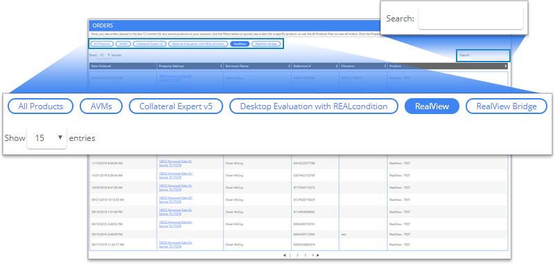The image size is (555, 264).
Task: Open address link in 09/18/2018 1:31:49 PM row
Action: coord(175,211)
